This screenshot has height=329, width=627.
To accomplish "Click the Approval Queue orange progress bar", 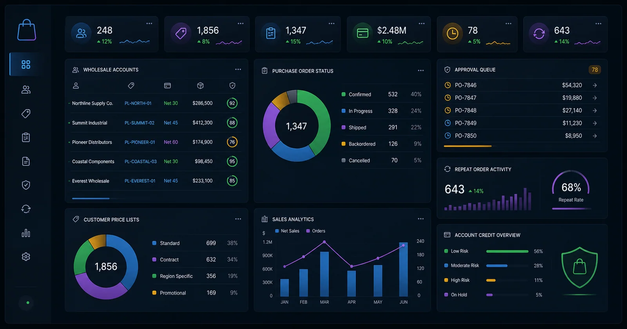I will tap(468, 146).
